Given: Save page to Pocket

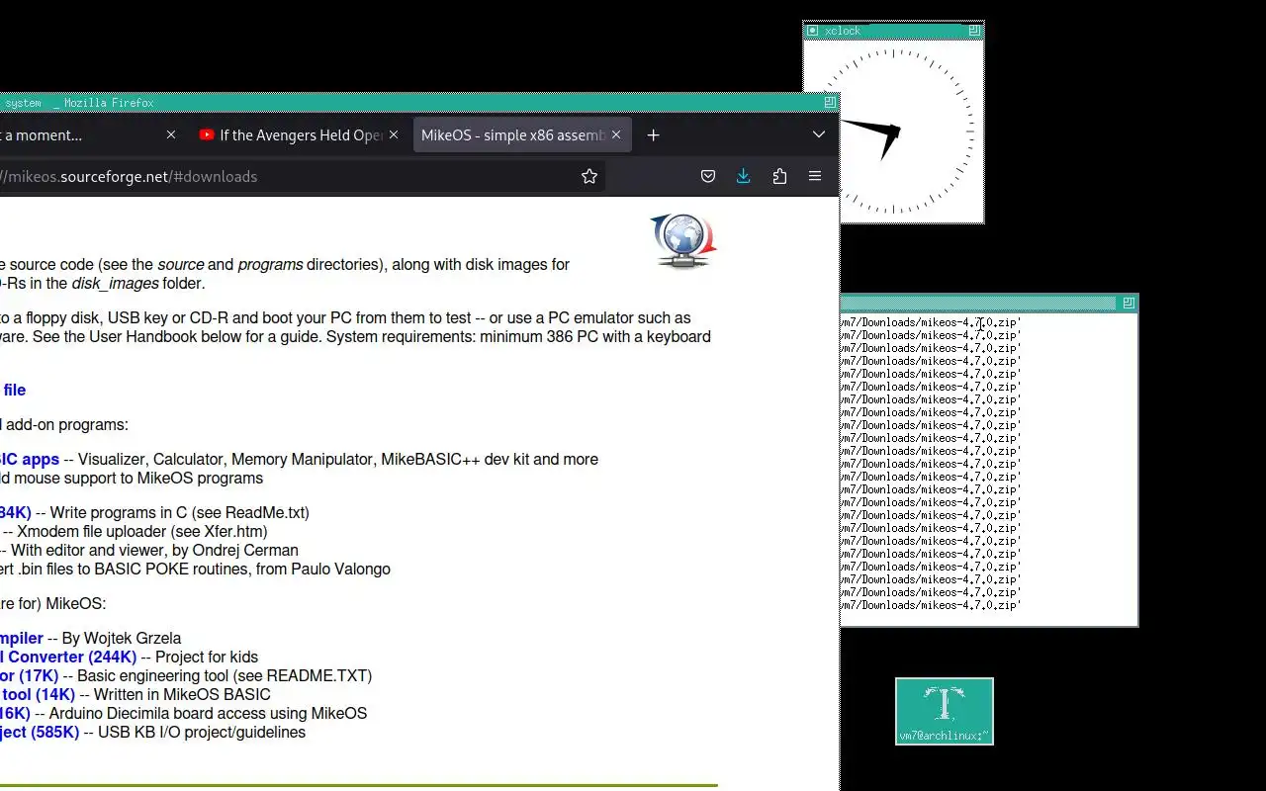Looking at the screenshot, I should [708, 176].
